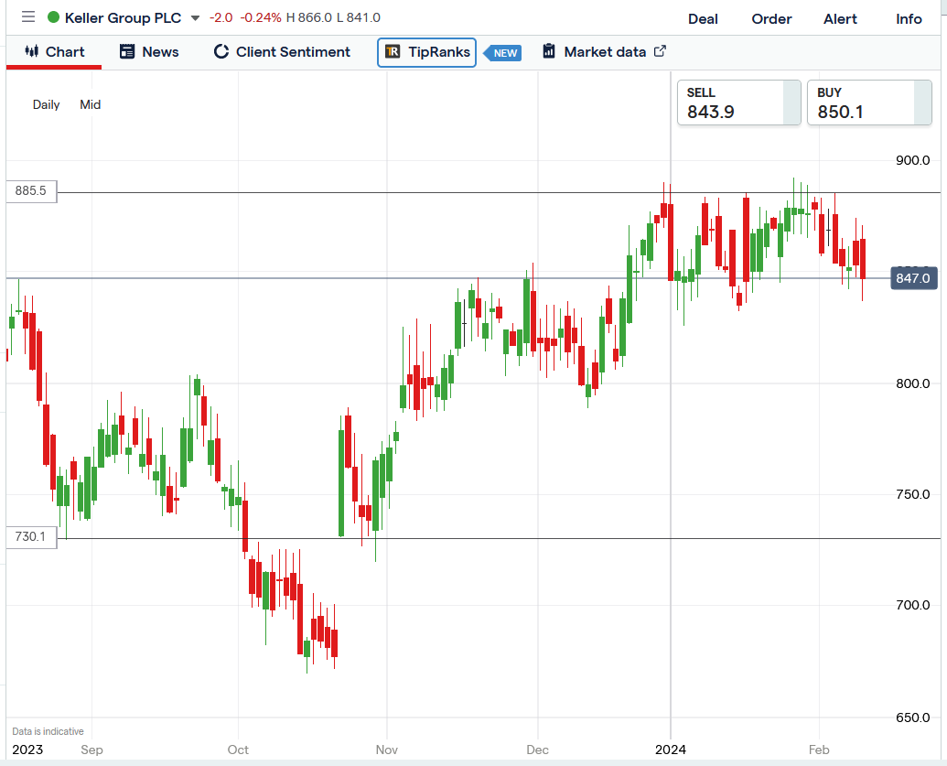Click the external link icon beside Market data
Screen dimensions: 947x766
[x=660, y=51]
